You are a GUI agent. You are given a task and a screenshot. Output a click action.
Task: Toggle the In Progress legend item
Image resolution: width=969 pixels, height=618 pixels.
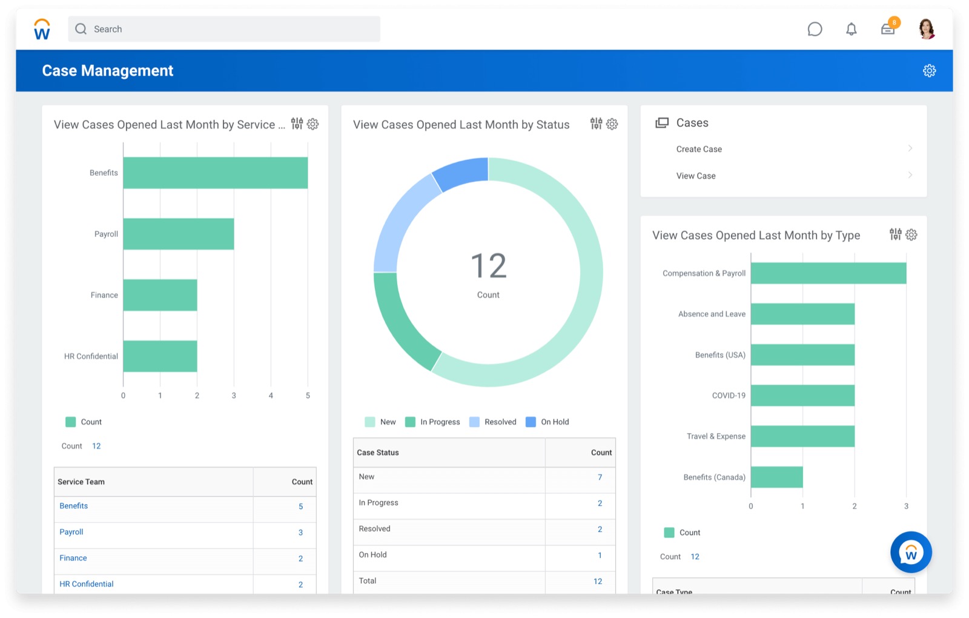432,422
